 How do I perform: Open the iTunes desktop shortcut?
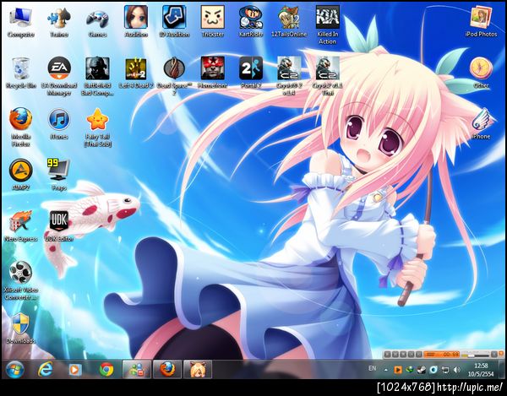point(59,124)
